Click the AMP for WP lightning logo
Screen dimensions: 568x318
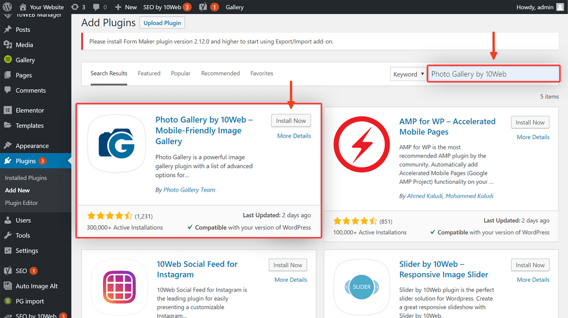(362, 144)
